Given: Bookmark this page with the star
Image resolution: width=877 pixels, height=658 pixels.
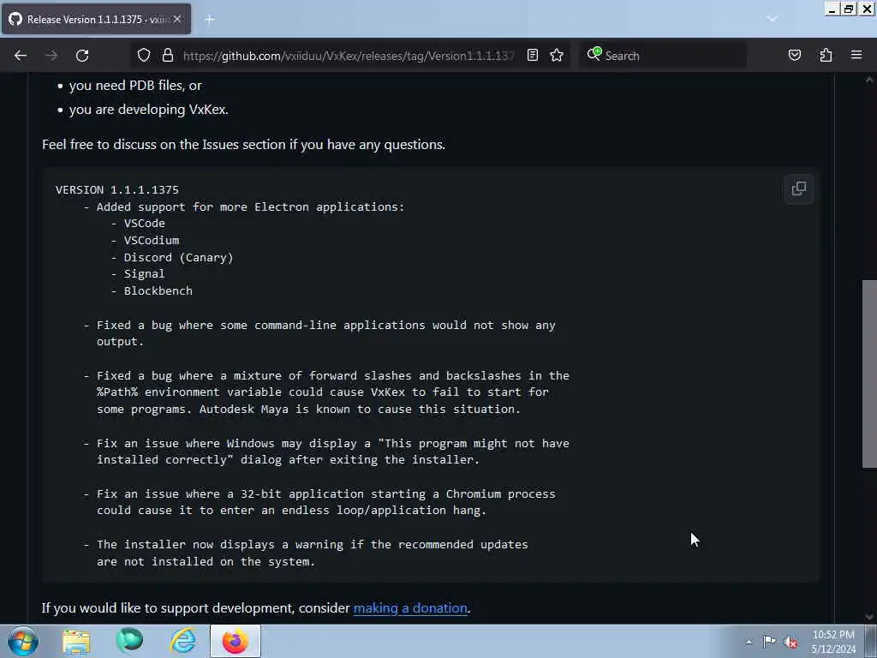Looking at the screenshot, I should [557, 56].
